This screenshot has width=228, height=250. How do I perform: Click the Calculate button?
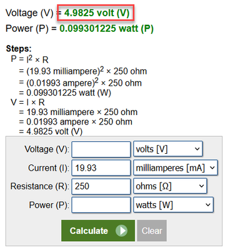[98, 231]
